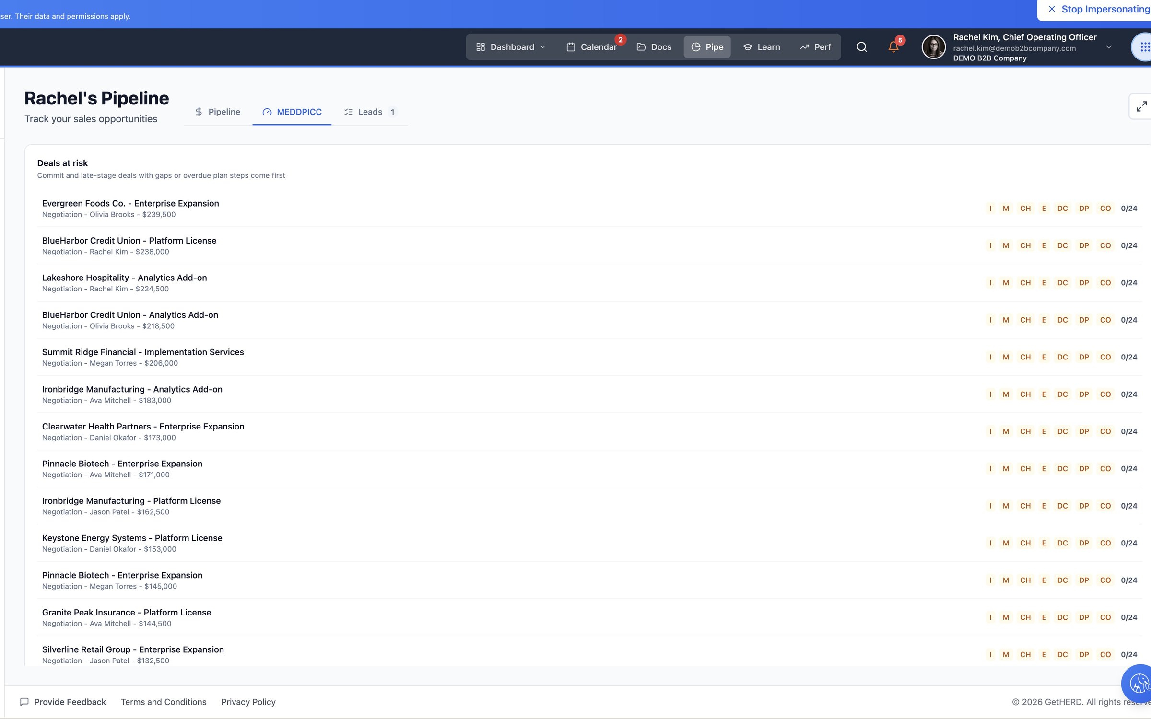Click Rachel Kim's profile avatar
Image resolution: width=1151 pixels, height=719 pixels.
point(933,47)
